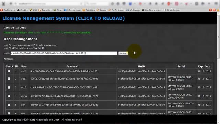The width and height of the screenshot is (220, 124).
Task: Click the HazardEdit copyright footer text
Action: pyautogui.click(x=42, y=120)
